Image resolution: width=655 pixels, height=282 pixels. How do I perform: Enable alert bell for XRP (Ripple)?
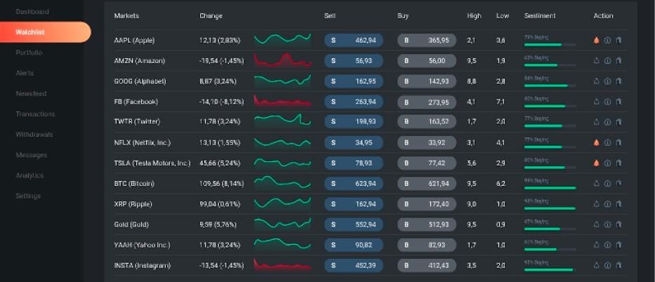pos(597,204)
